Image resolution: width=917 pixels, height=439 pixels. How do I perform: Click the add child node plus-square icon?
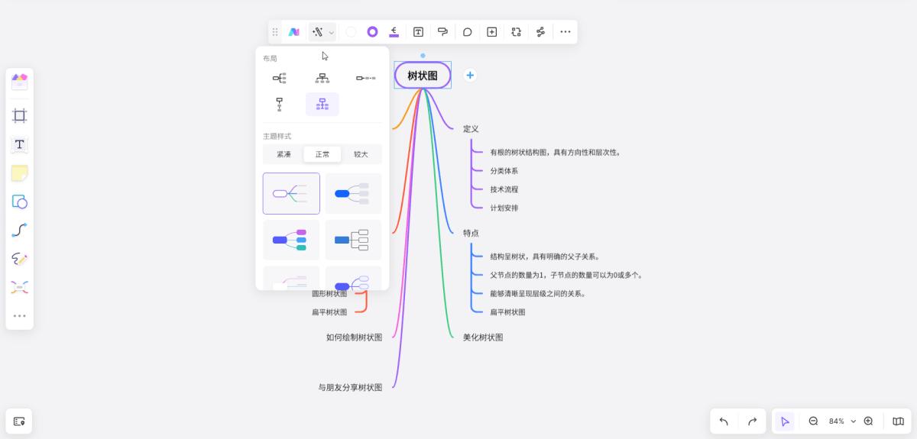(x=491, y=32)
